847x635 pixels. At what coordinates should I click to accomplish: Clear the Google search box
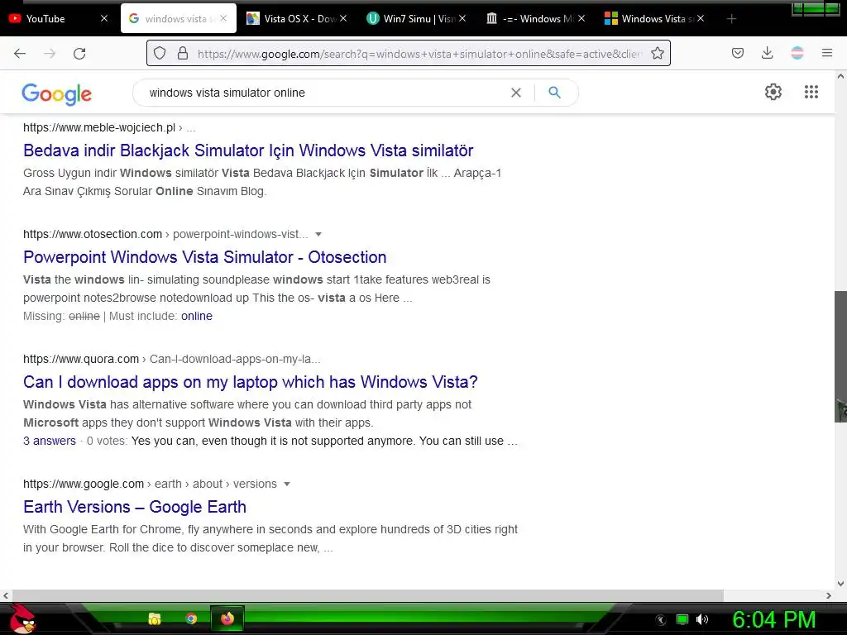[x=516, y=93]
